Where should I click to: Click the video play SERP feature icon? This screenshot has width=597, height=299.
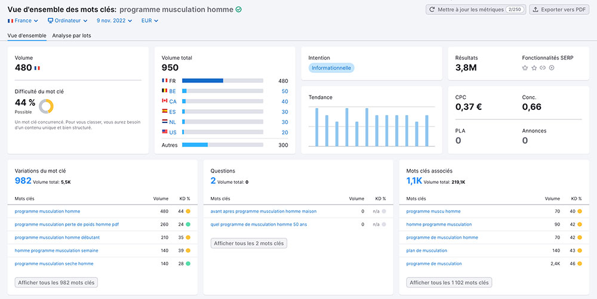pyautogui.click(x=551, y=68)
